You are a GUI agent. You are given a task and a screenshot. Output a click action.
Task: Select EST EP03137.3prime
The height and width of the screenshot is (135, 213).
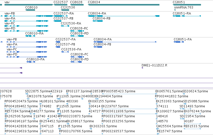point(78,91)
